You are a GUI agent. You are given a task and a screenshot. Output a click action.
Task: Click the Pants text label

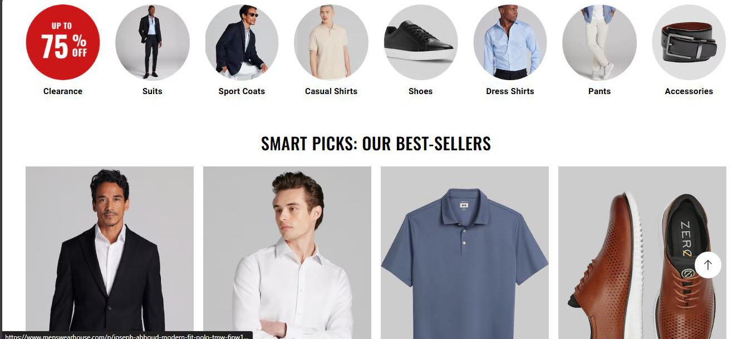[600, 91]
